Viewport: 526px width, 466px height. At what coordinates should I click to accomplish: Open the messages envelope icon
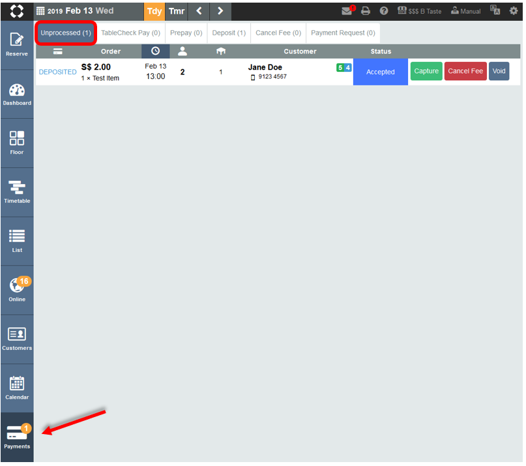pos(347,10)
